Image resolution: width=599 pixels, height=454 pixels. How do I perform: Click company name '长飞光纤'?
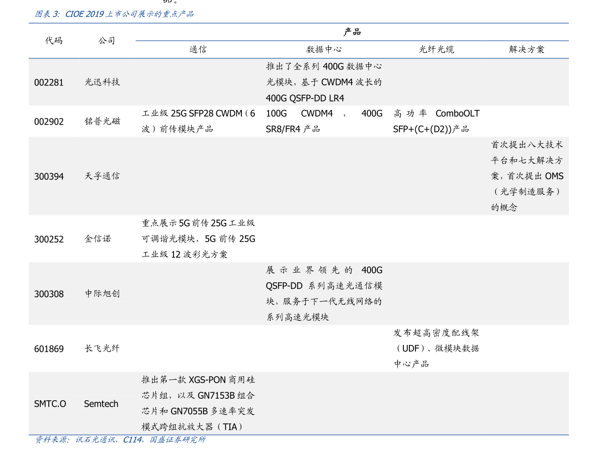pos(102,349)
